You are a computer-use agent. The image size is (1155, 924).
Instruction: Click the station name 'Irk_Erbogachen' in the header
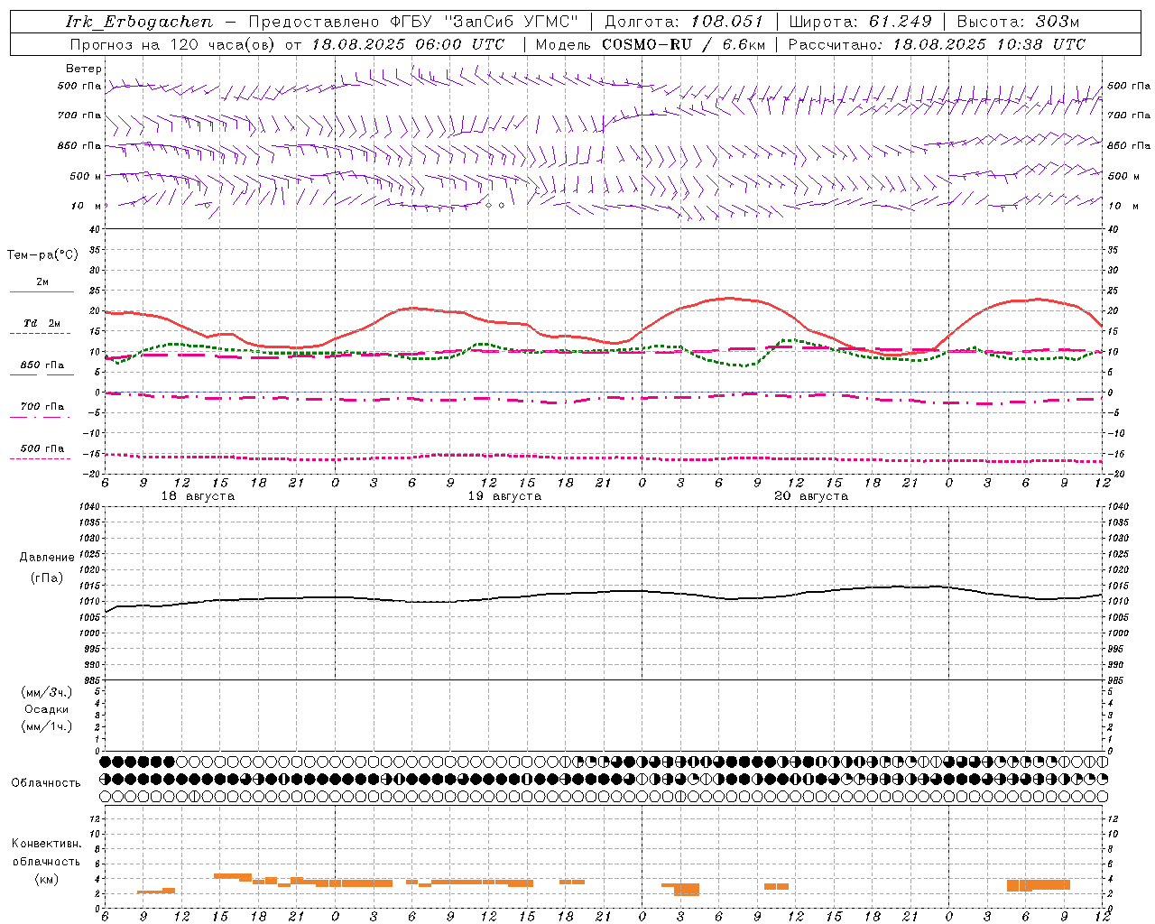pyautogui.click(x=140, y=22)
